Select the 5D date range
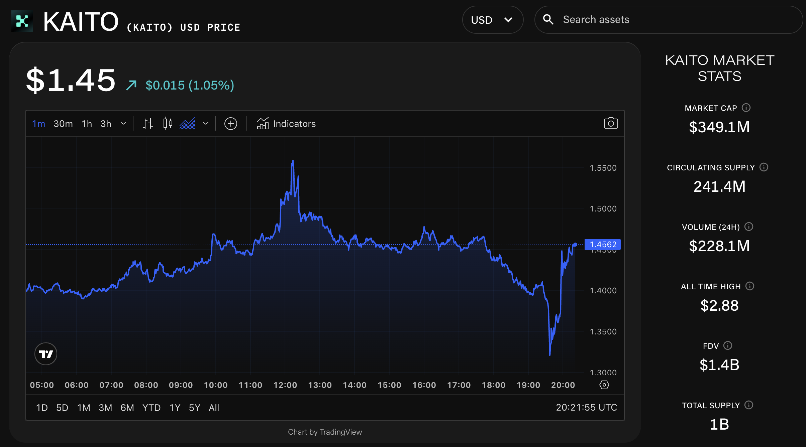The image size is (806, 447). click(x=62, y=408)
